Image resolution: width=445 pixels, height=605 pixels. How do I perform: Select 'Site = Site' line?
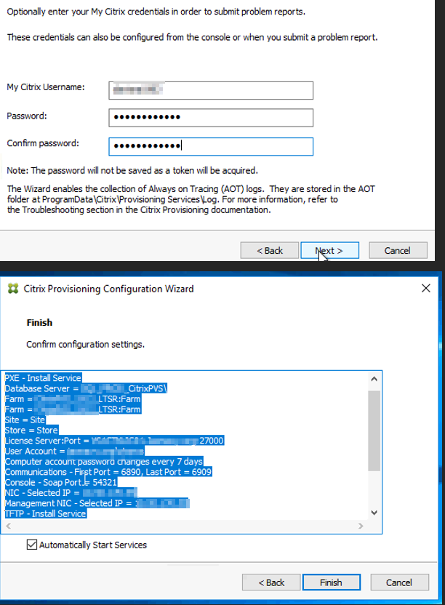(25, 420)
